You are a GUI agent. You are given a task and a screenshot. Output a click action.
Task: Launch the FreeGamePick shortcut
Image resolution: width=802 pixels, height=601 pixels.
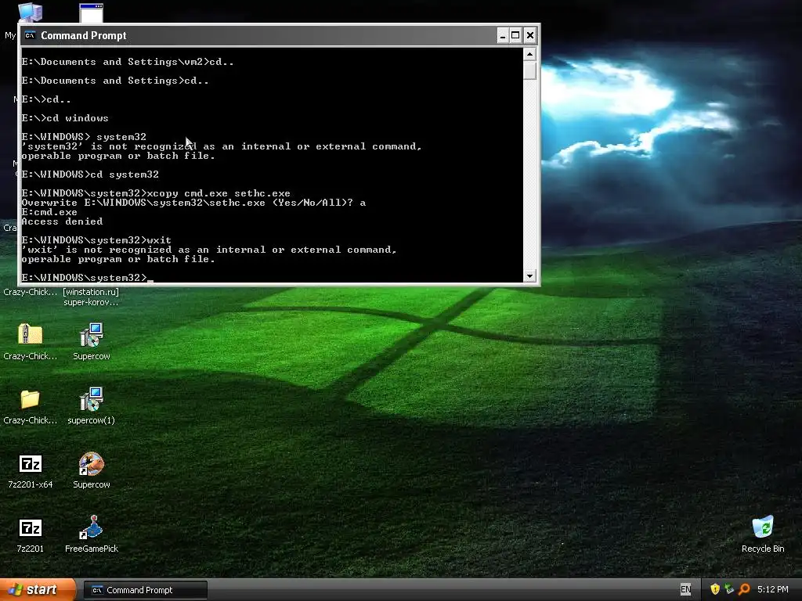point(92,528)
